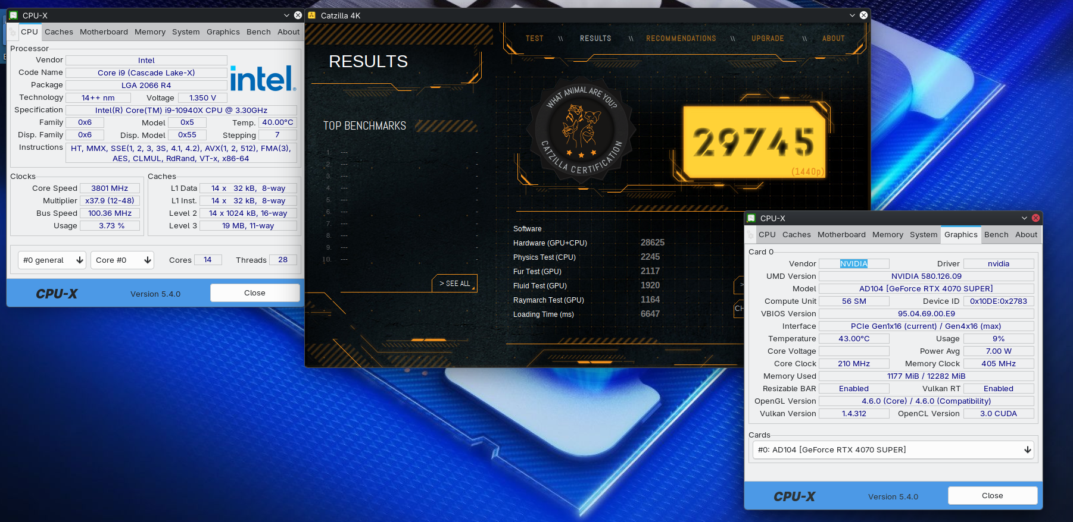
Task: Open the 'Core #0' dropdown
Action: pos(122,260)
